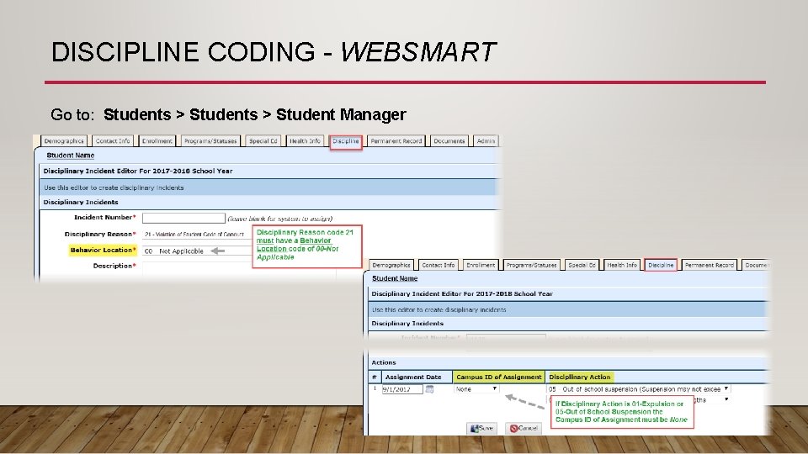Click the Disciplinary Action column header
808x454 pixels.
580,377
